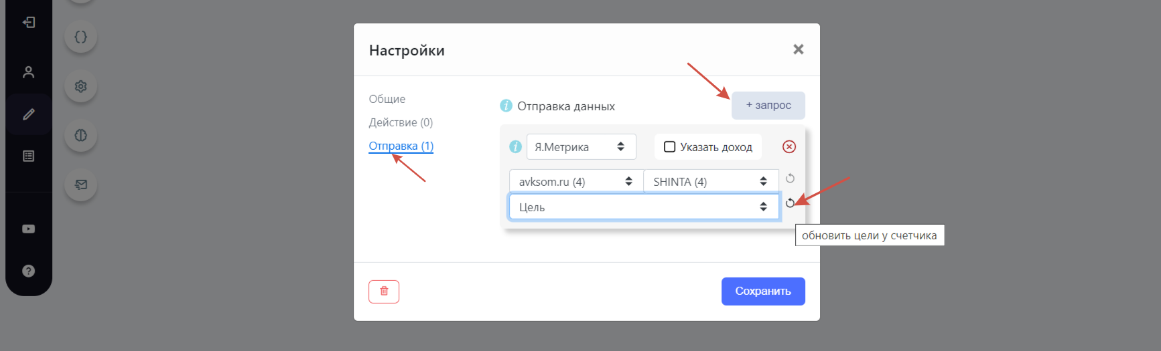
Task: Close the Настройки dialog with the X
Action: point(798,49)
